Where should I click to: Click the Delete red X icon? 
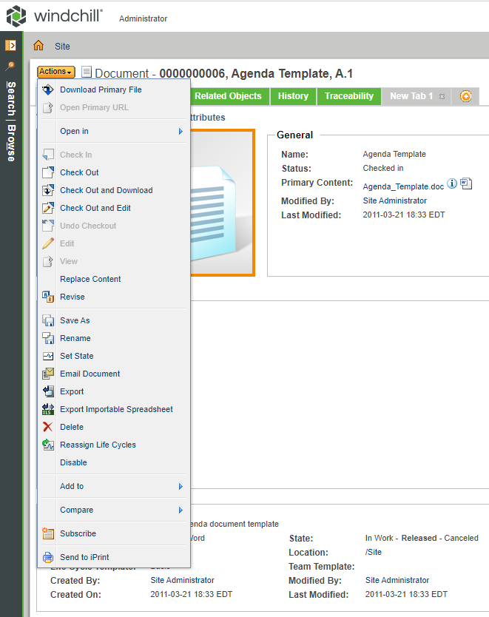point(48,427)
